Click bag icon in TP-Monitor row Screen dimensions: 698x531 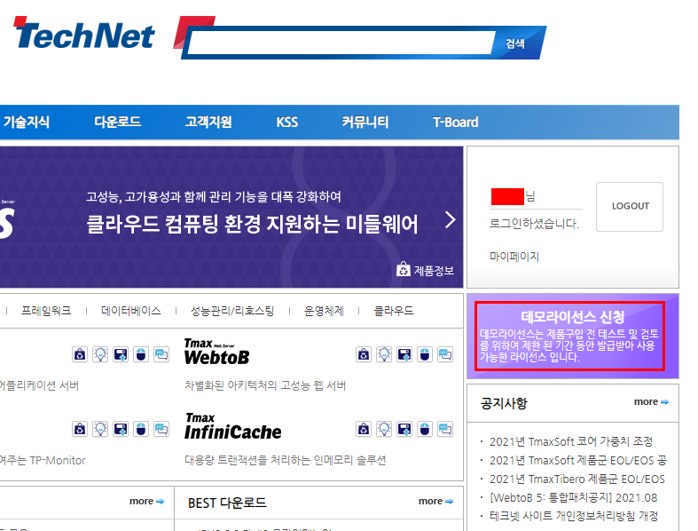point(80,429)
